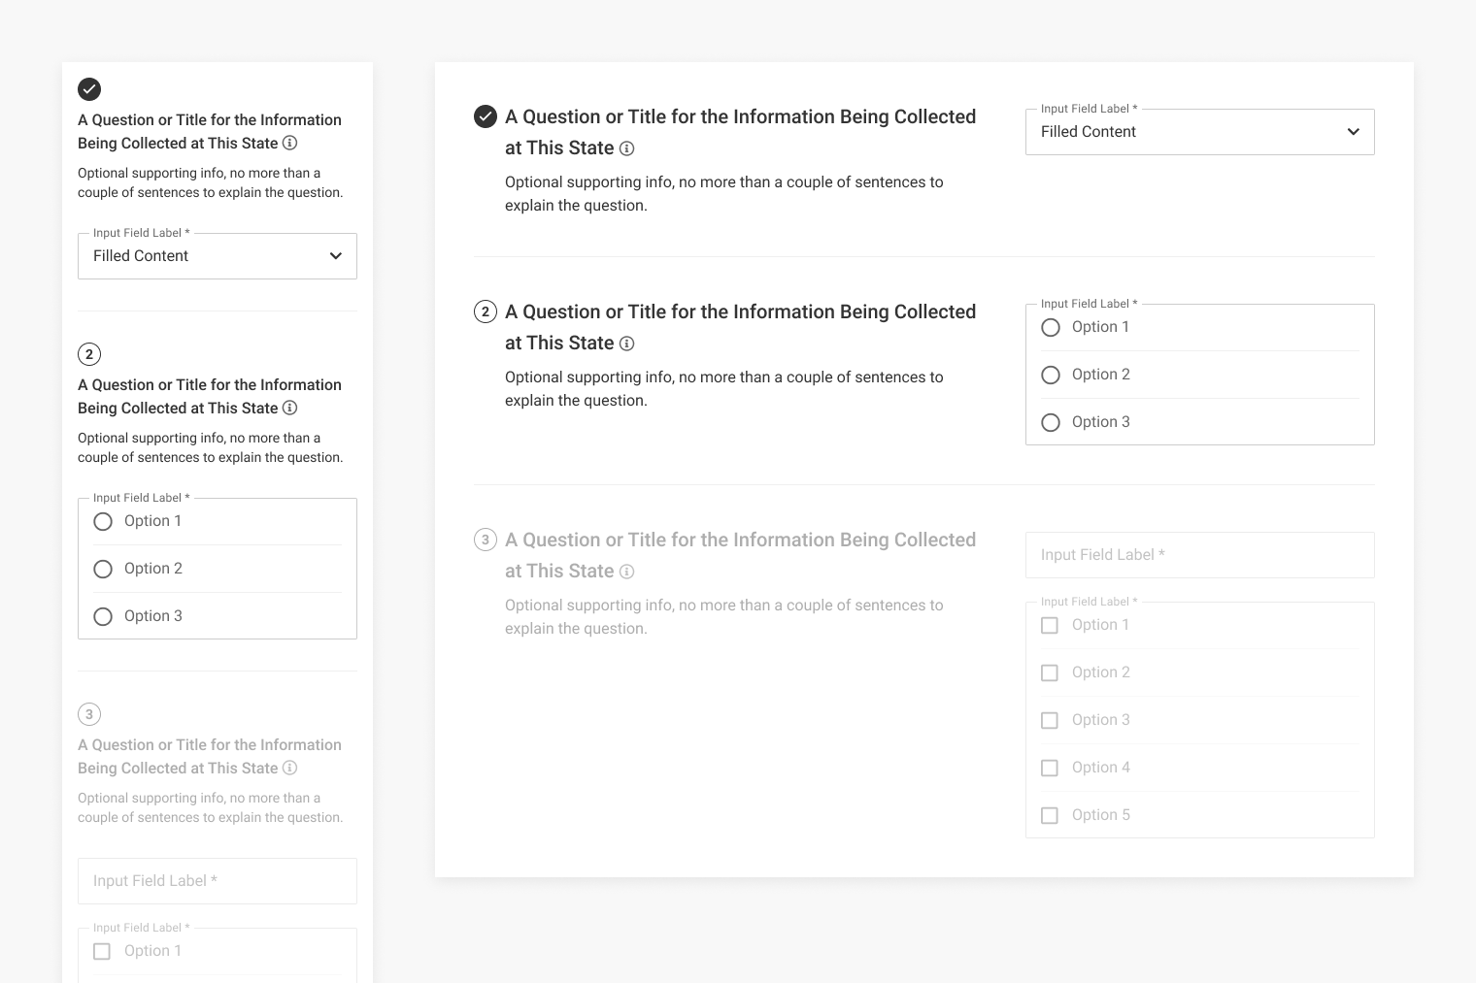This screenshot has height=983, width=1476.
Task: Open the Filled Content dropdown in main panel
Action: [1200, 132]
